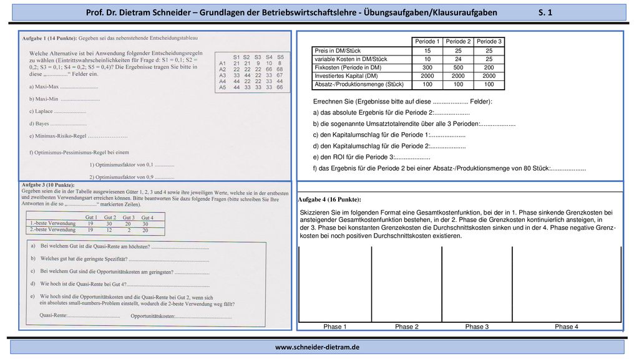
Task: Click '2) Optimismusfaktor von 0,9' answer line
Action: (x=132, y=177)
